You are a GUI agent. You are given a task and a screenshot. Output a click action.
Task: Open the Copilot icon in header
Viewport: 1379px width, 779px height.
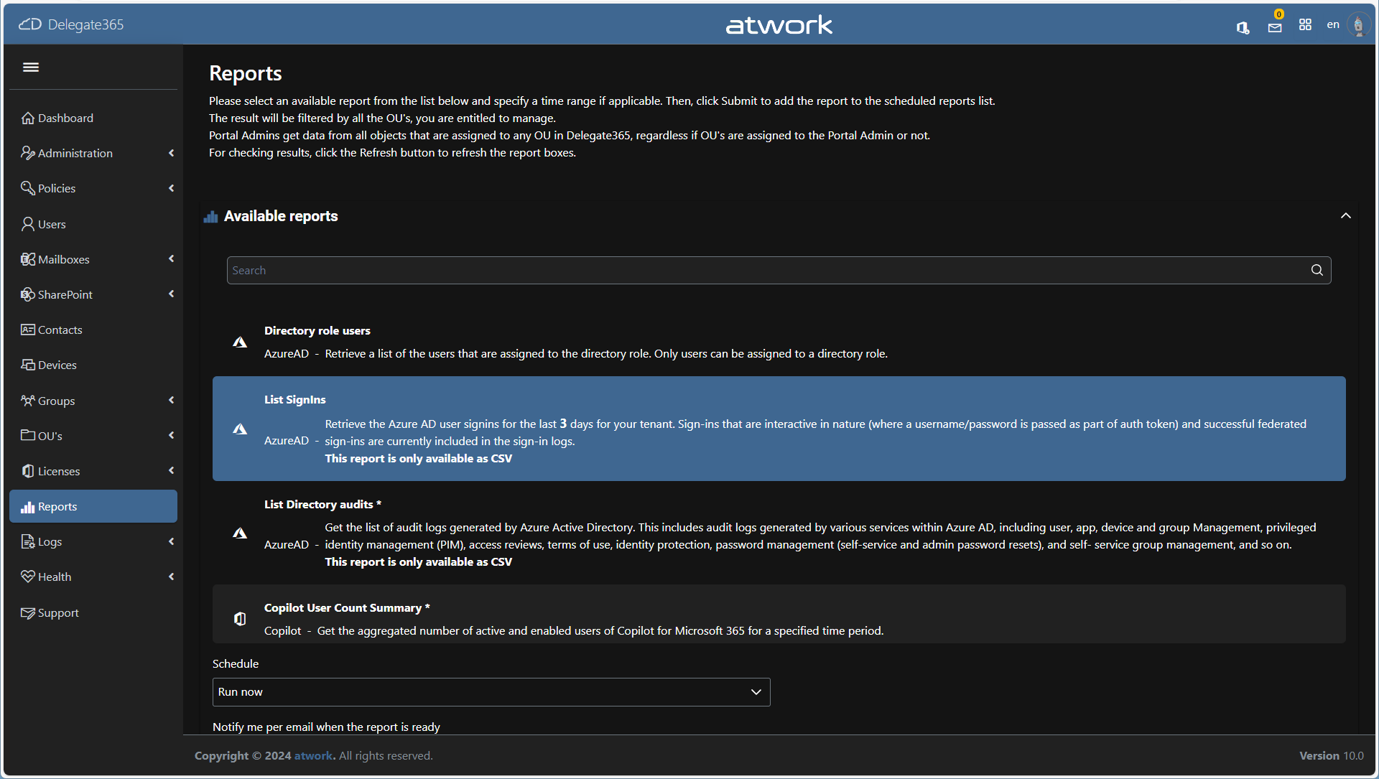(1243, 27)
